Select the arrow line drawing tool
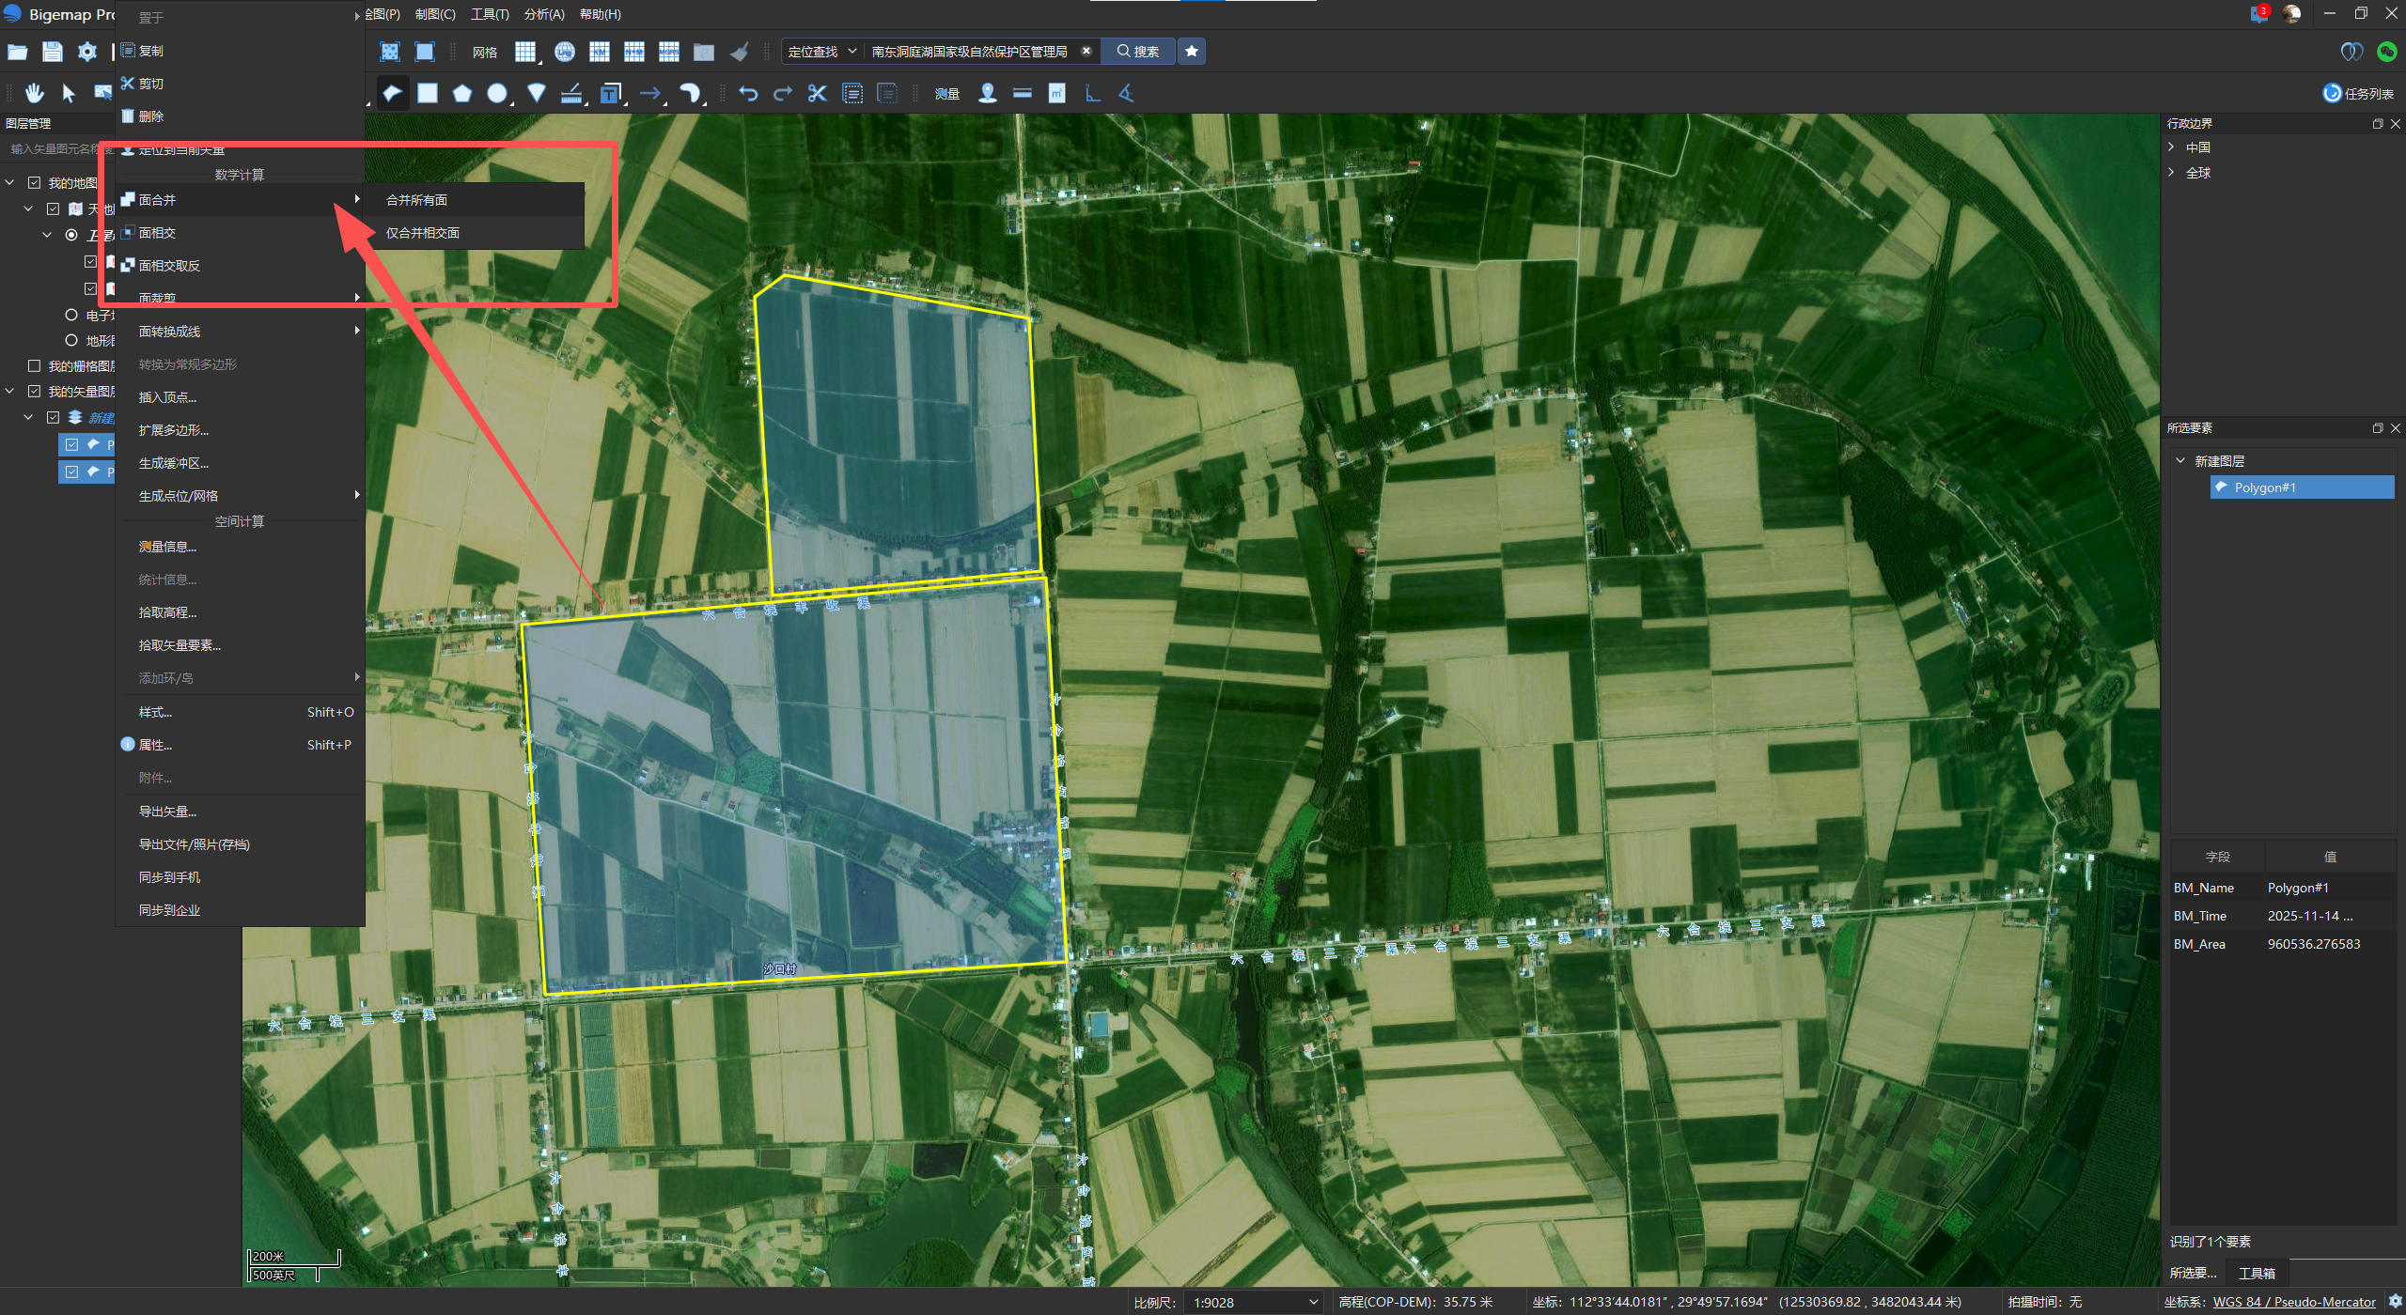 (x=649, y=93)
